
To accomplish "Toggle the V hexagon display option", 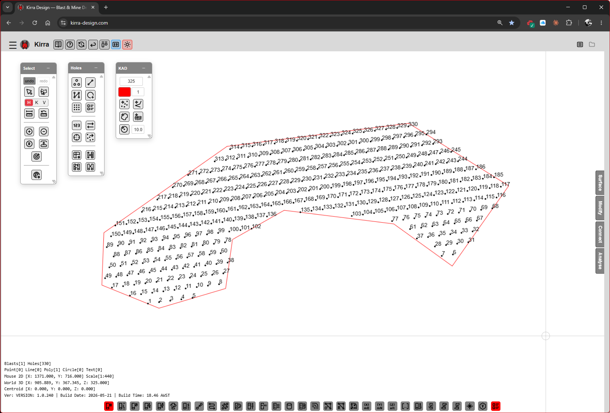I will [x=483, y=406].
